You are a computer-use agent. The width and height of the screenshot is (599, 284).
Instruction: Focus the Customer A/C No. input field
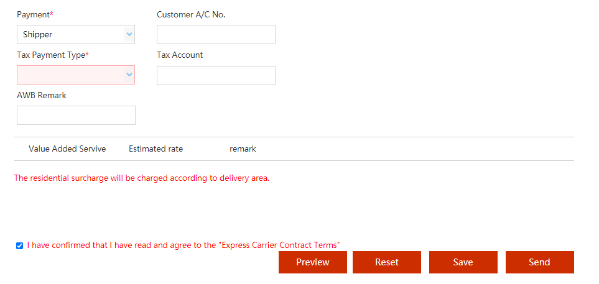coord(216,35)
